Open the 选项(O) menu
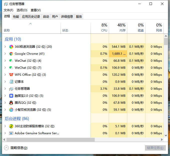 [x=22, y=10]
